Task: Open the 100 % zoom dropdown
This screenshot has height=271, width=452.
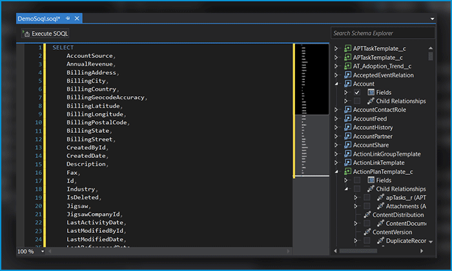Action: (43, 252)
